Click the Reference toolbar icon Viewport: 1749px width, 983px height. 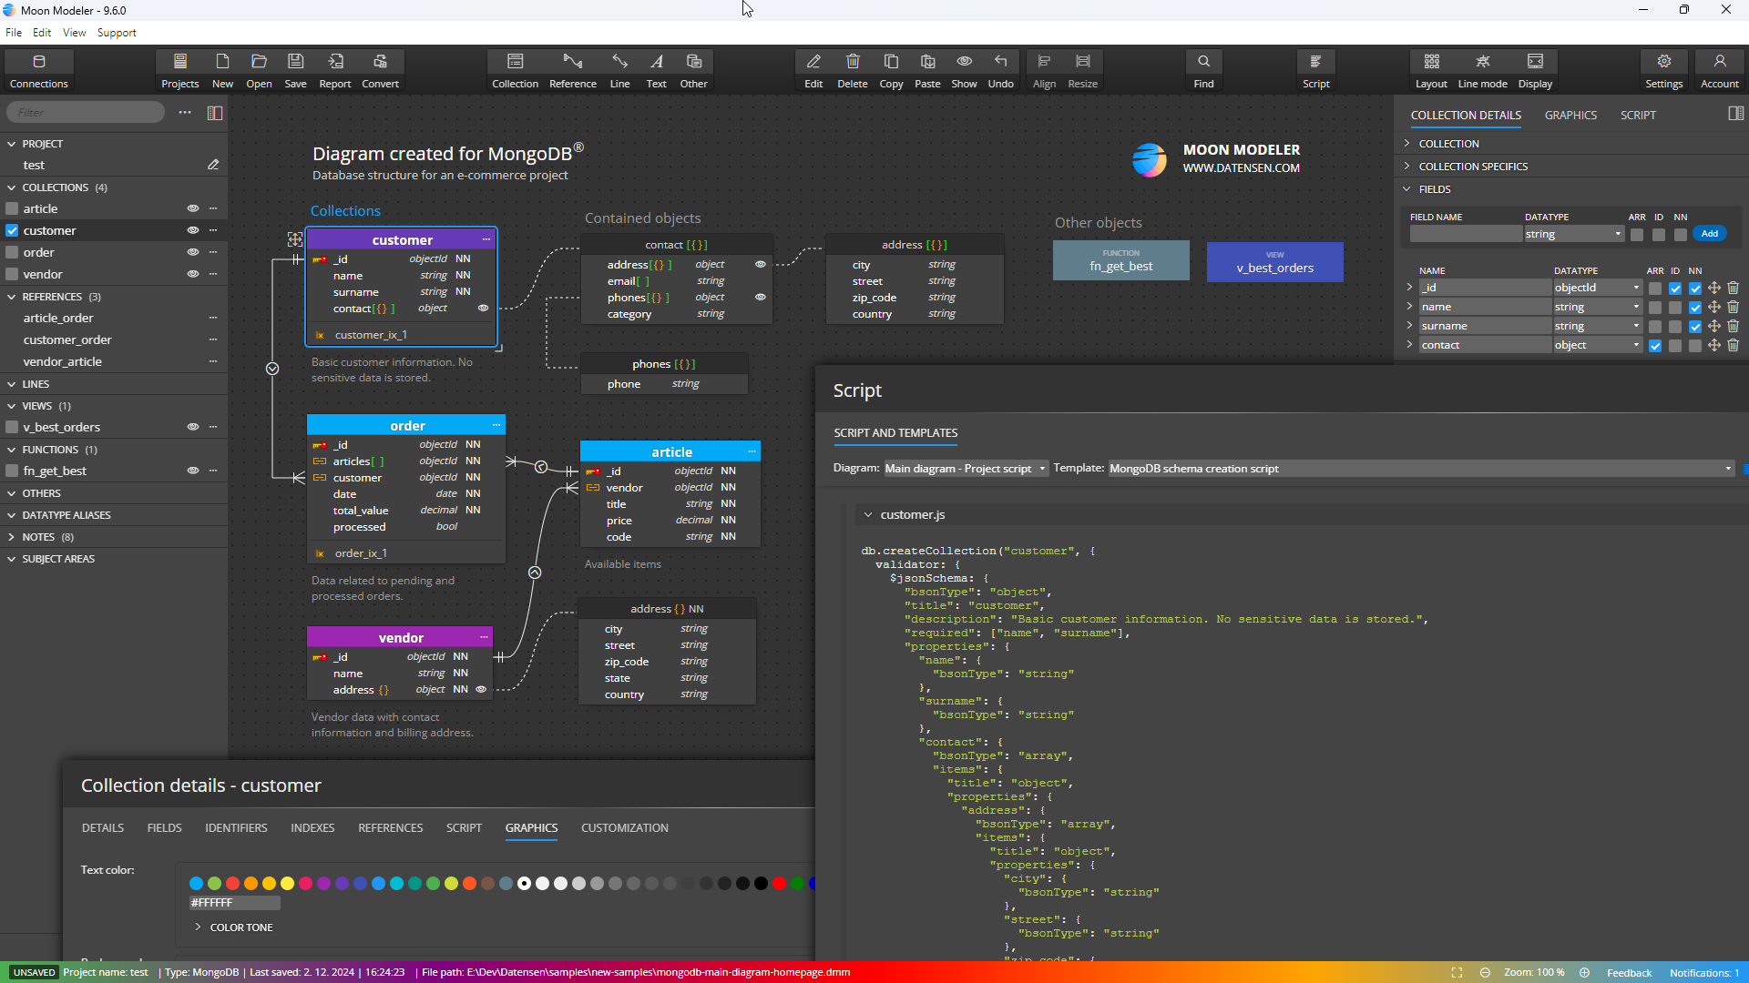coord(572,69)
